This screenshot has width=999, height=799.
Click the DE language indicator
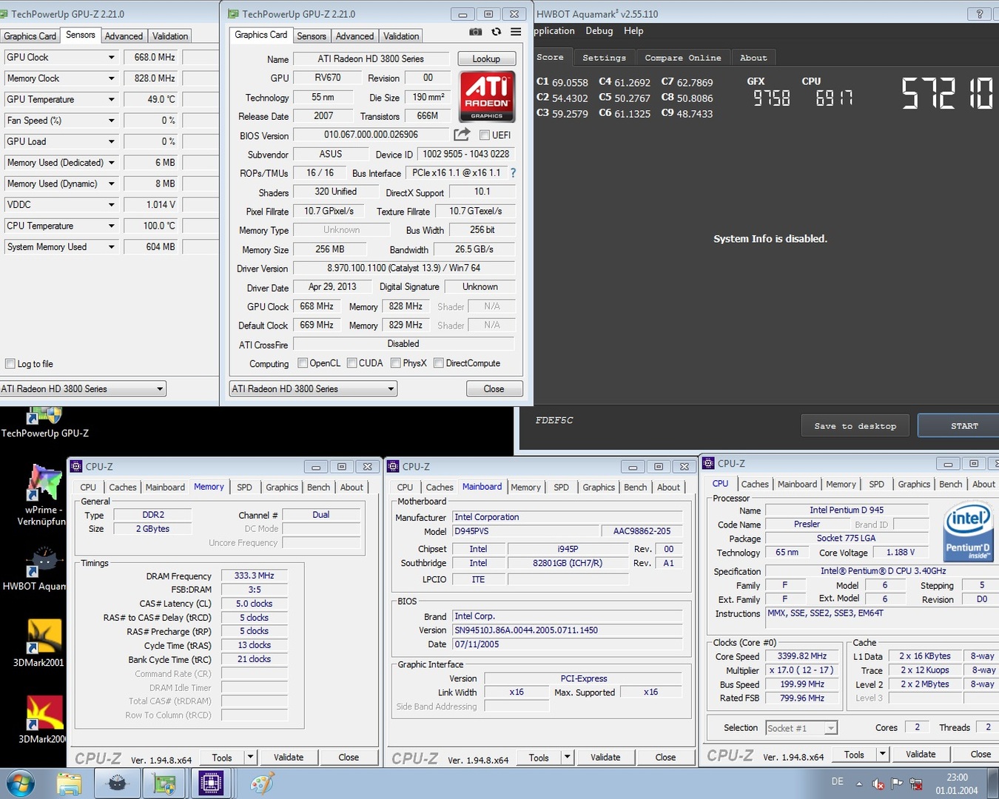tap(837, 781)
